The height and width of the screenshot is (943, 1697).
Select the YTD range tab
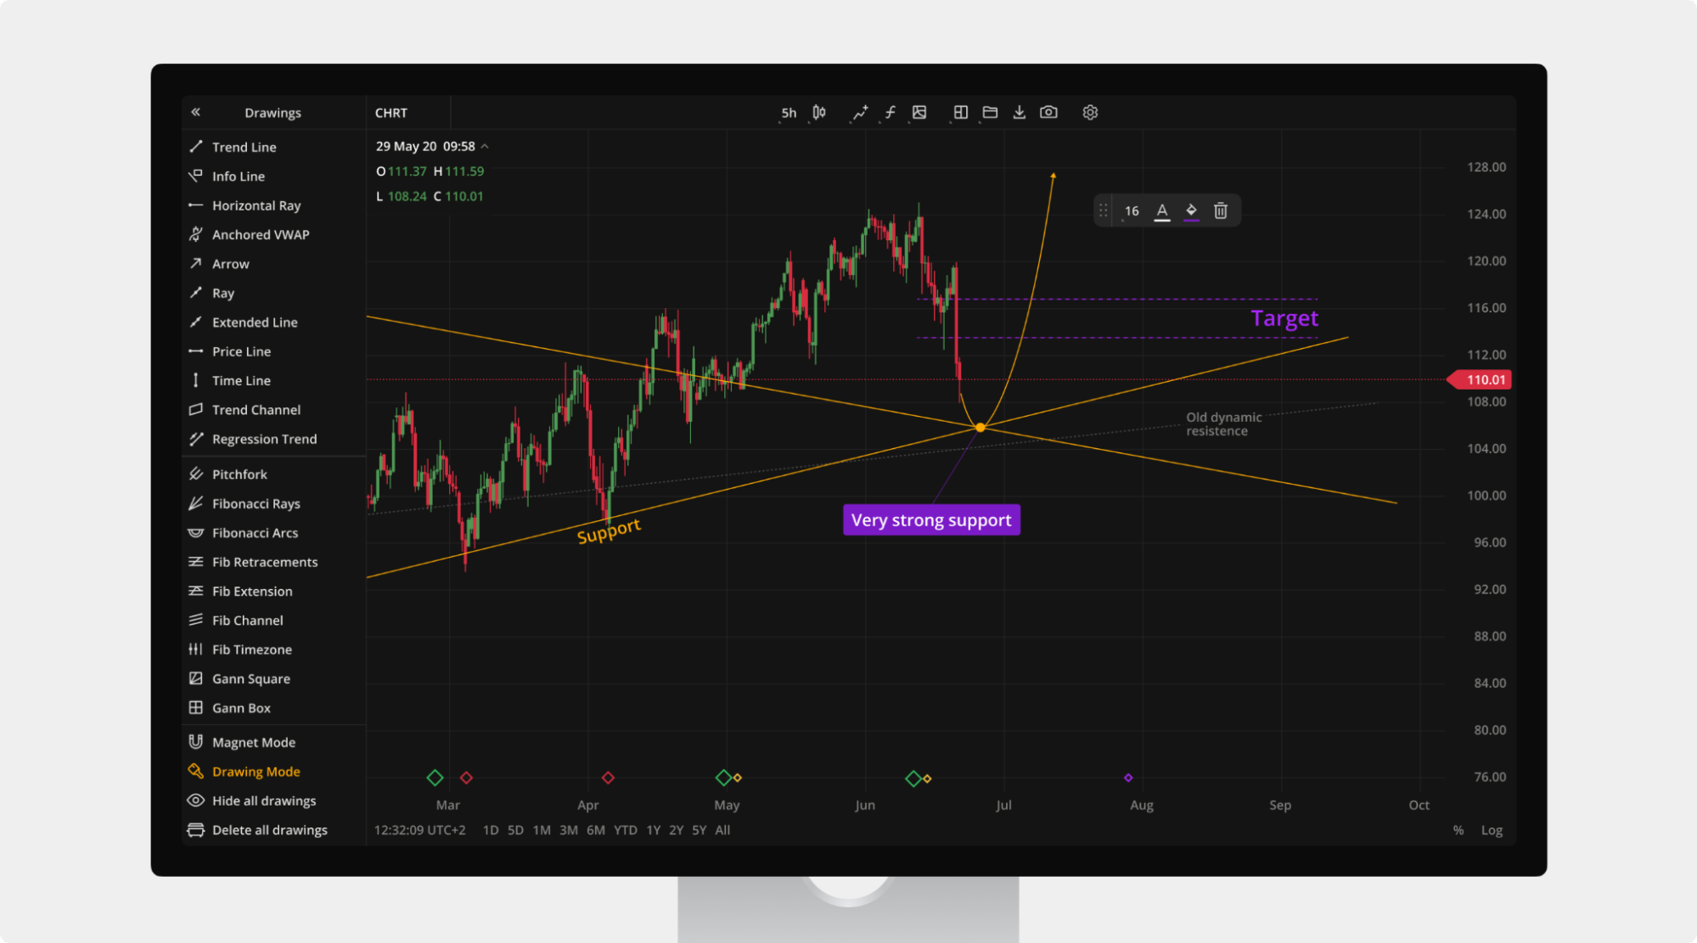coord(626,830)
